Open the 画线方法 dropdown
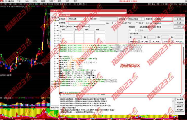Screen dimensions: 187x120 coord(171,19)
